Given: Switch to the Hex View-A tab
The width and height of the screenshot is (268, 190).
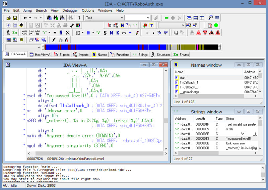Looking at the screenshot, I should (x=40, y=55).
